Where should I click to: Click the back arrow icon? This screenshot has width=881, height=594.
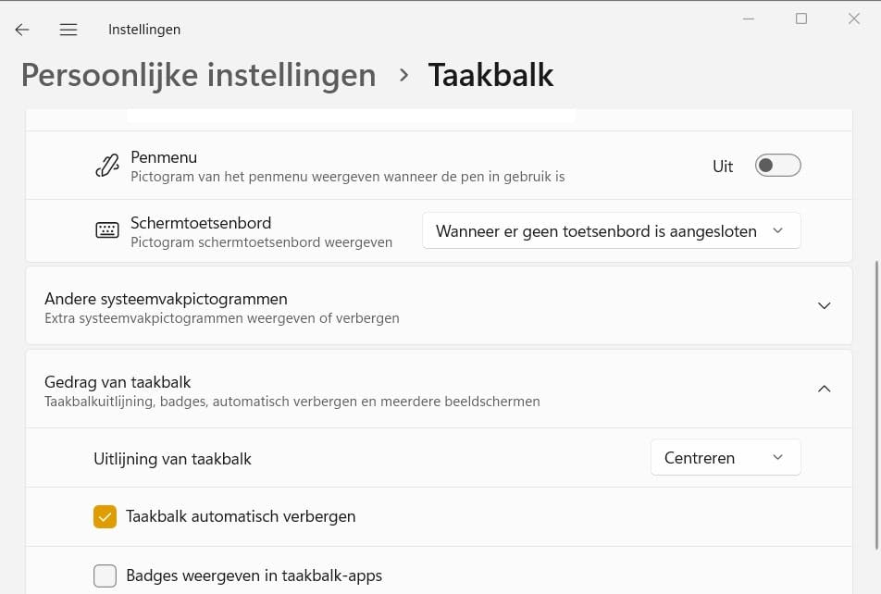[21, 29]
